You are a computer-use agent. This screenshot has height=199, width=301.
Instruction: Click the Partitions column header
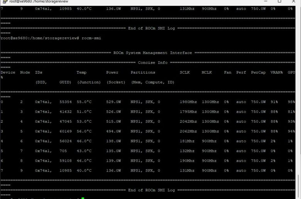pyautogui.click(x=143, y=73)
